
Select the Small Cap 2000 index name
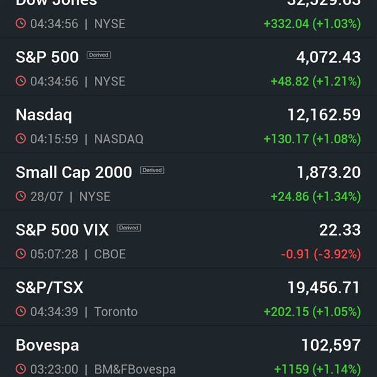[x=74, y=172]
